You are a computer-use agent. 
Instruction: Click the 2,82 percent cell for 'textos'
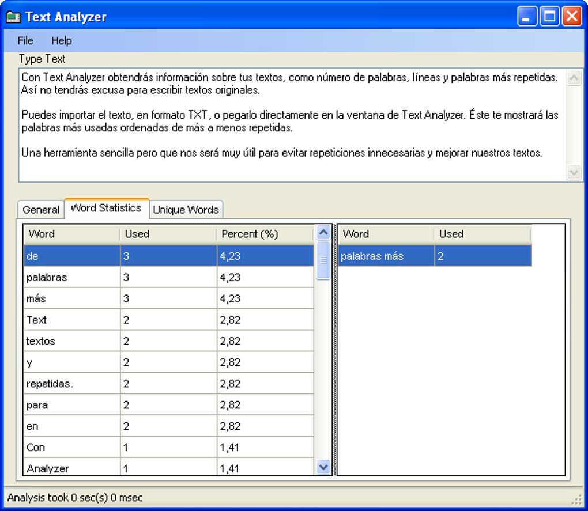click(266, 341)
